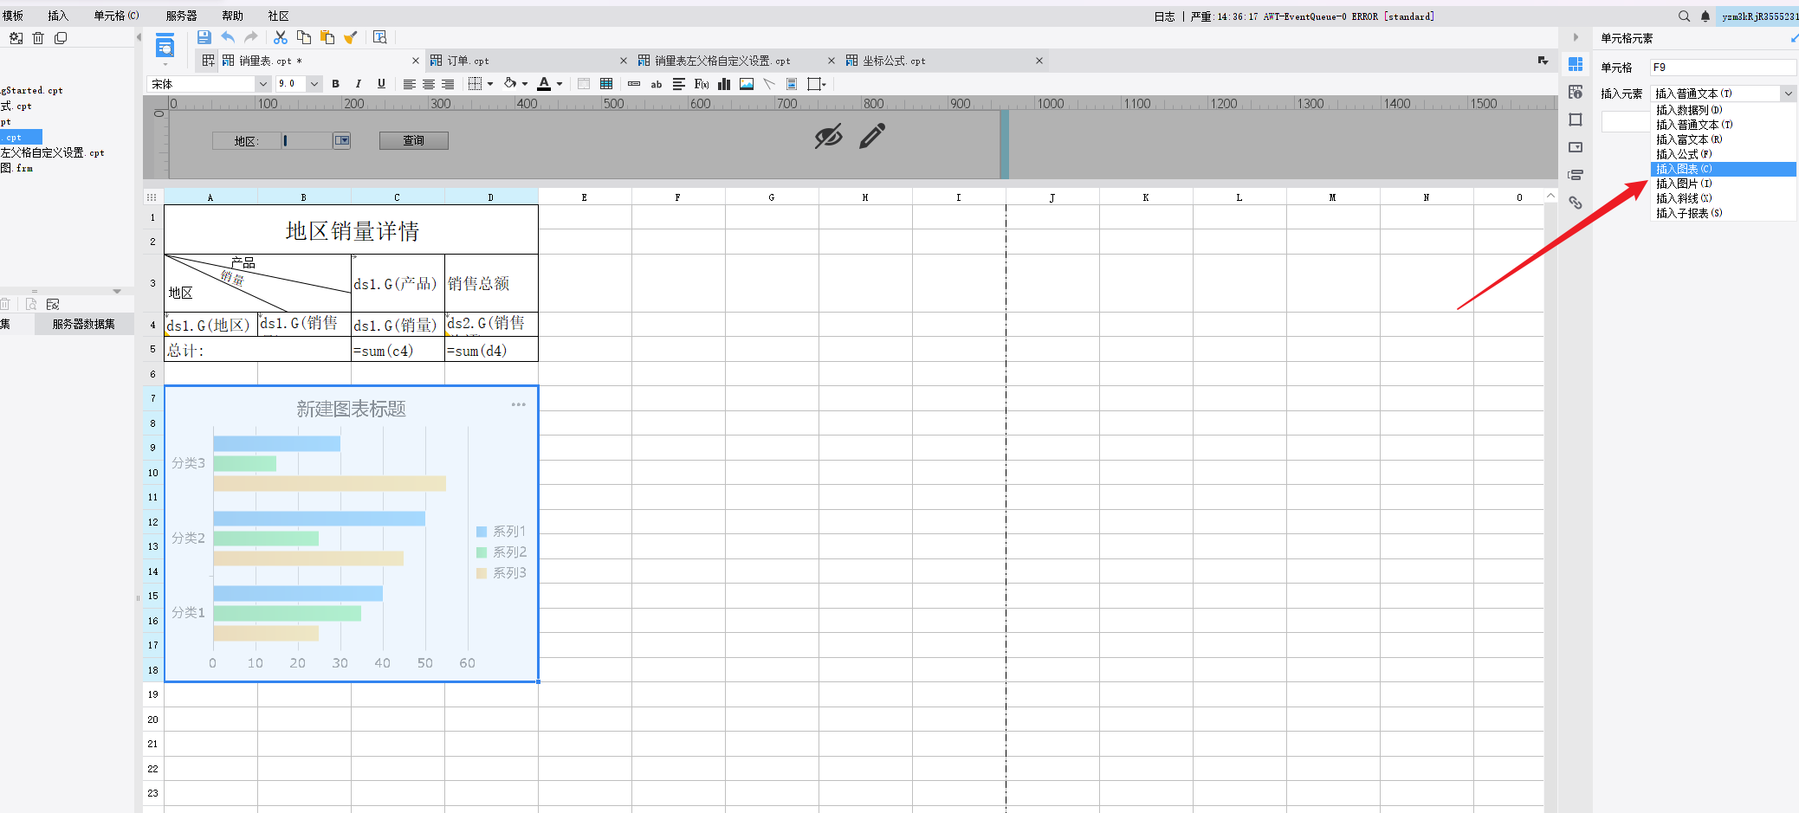This screenshot has height=813, width=1799.
Task: Click the pencil edit icon in parameter pane
Action: pos(872,136)
